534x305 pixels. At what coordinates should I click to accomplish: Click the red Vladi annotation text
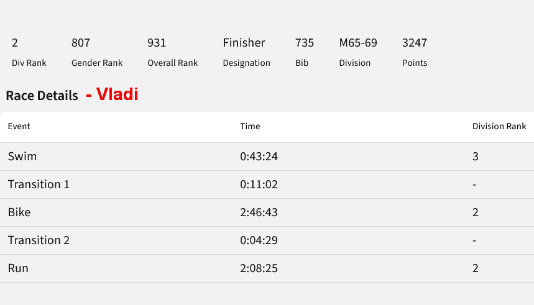click(117, 94)
